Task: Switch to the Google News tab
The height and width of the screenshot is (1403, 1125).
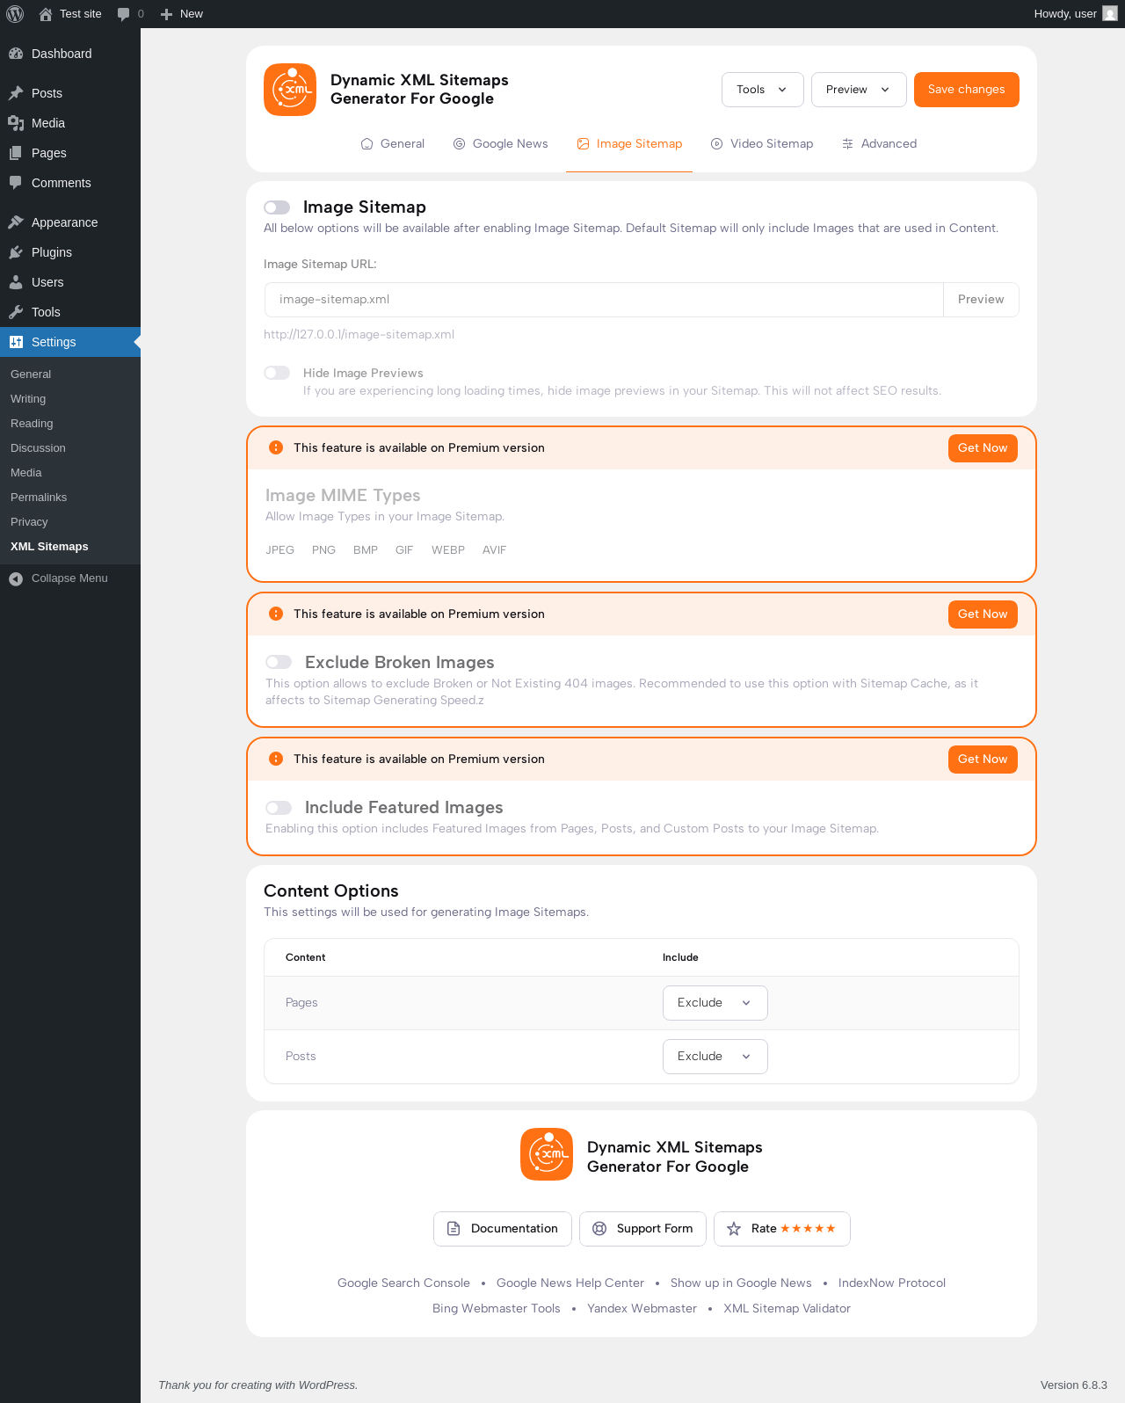Action: pyautogui.click(x=501, y=144)
